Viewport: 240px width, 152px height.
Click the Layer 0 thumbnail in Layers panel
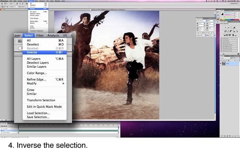[224, 64]
